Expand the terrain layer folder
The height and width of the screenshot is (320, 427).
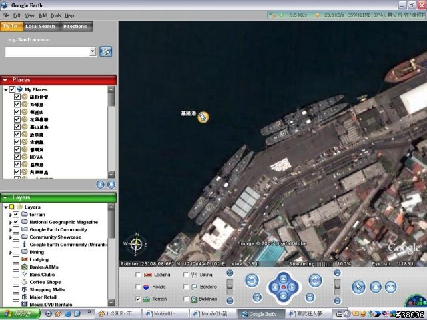[x=11, y=215]
